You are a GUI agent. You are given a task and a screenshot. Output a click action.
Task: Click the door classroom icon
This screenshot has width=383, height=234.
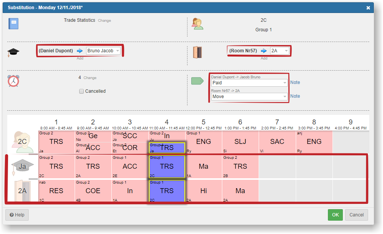click(197, 52)
